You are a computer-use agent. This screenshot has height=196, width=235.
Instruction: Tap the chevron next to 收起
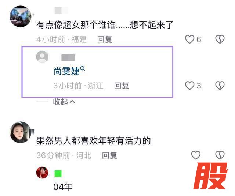(x=72, y=102)
